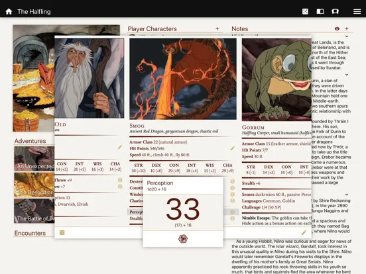This screenshot has width=366, height=274.
Task: Go to the home screen
Action: click(9, 11)
